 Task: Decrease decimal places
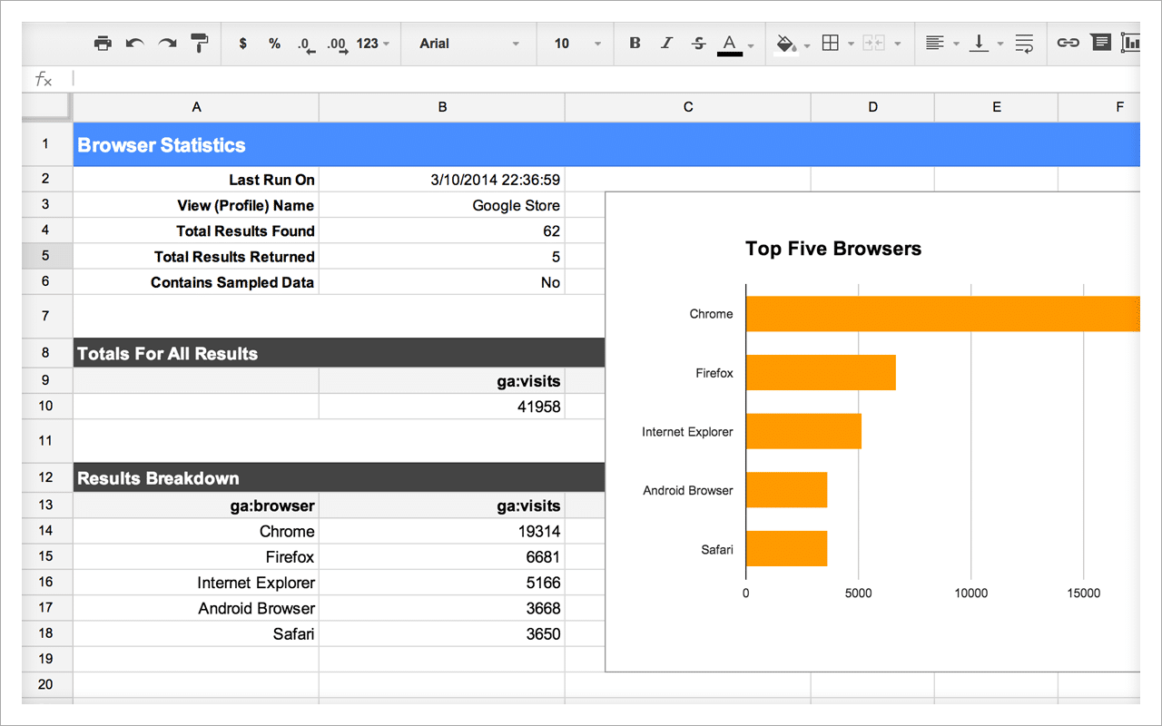pos(306,43)
